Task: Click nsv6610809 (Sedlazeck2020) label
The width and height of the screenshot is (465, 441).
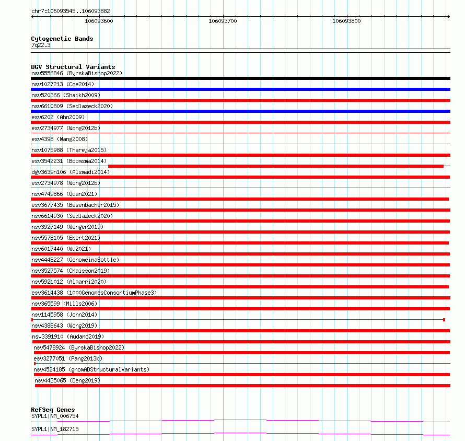Action: pos(72,106)
